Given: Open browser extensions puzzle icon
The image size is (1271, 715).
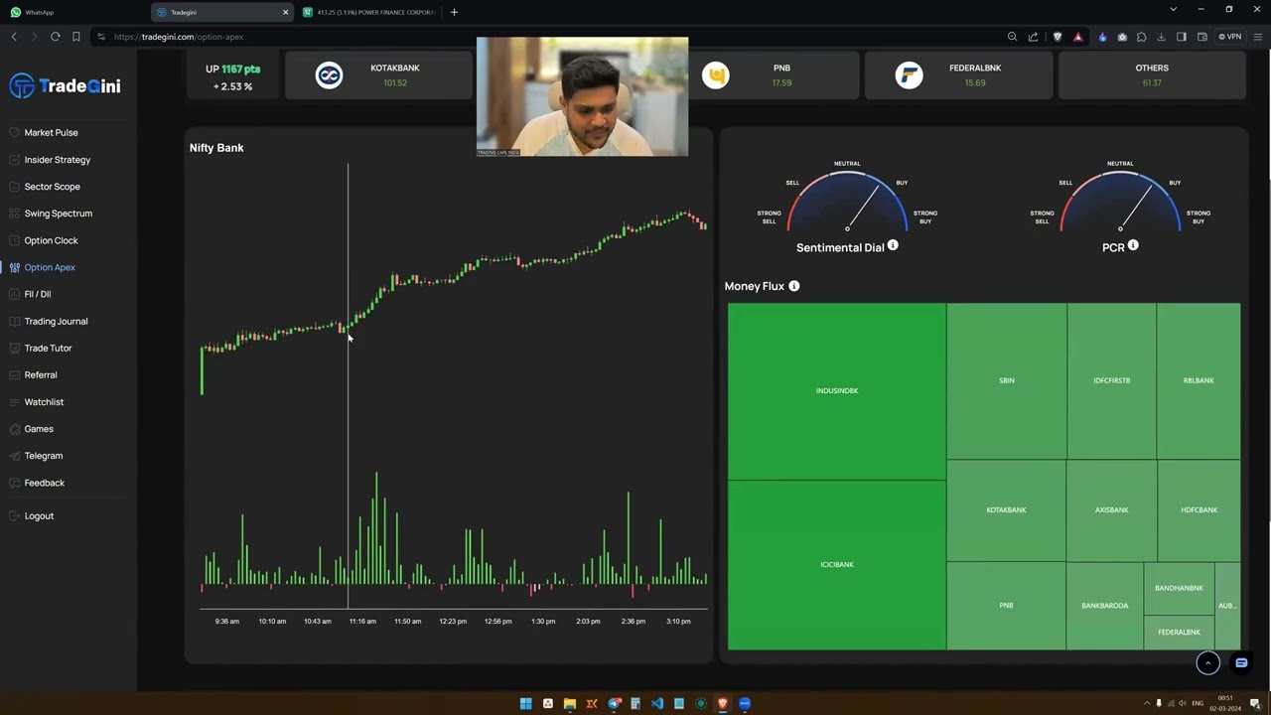Looking at the screenshot, I should tap(1141, 37).
